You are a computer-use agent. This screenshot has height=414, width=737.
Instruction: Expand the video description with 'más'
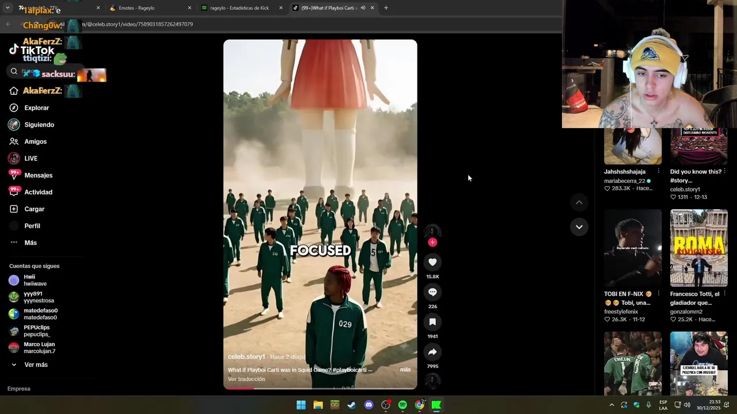pos(405,370)
